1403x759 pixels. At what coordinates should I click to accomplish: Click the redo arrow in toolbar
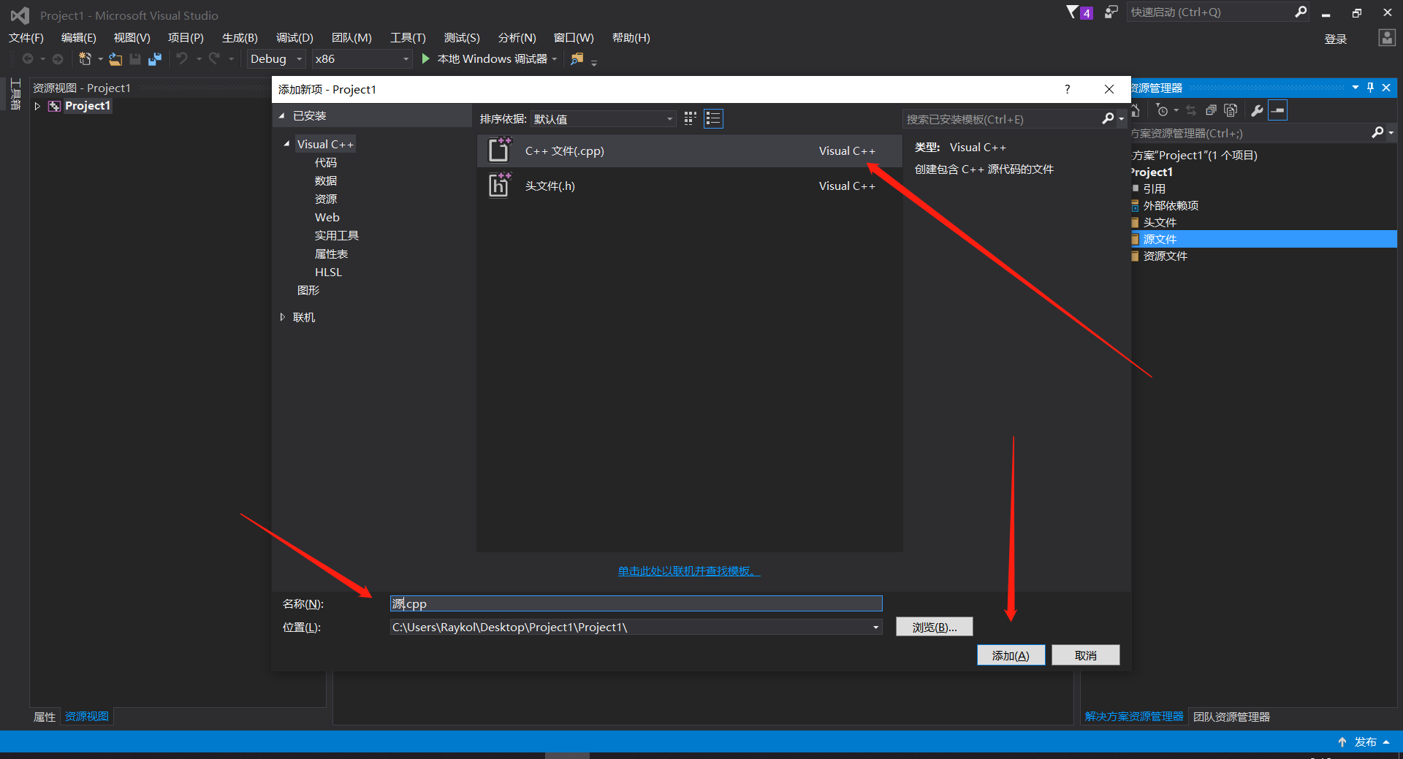(x=214, y=58)
